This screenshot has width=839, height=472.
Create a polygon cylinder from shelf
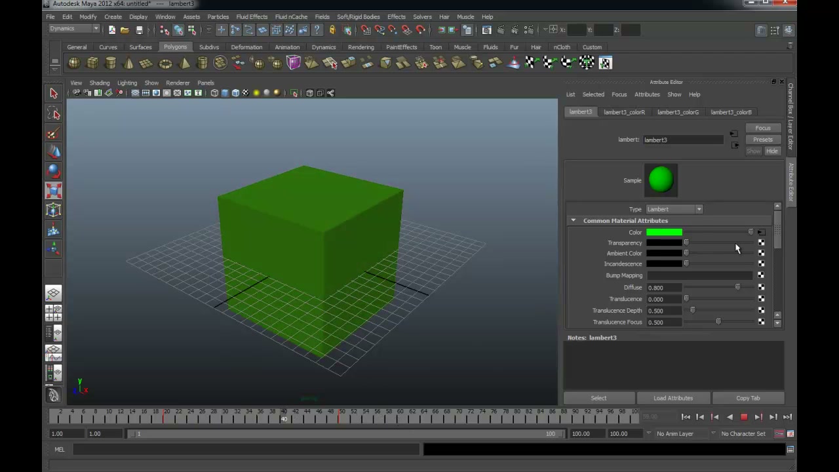pos(111,63)
